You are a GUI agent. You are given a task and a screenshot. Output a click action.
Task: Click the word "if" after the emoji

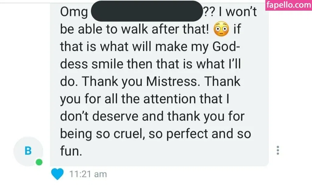coord(236,29)
